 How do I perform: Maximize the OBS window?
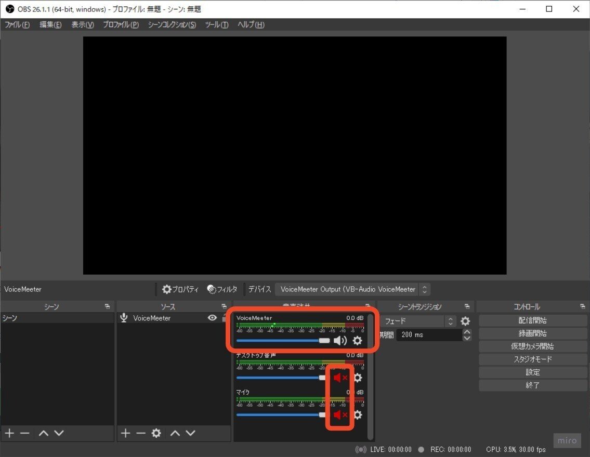pos(549,9)
